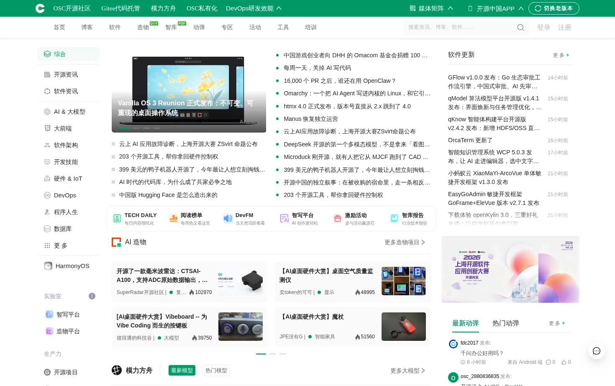The image size is (615, 386).
Task: Expand the 媒体矩阵 dropdown
Action: point(431,8)
